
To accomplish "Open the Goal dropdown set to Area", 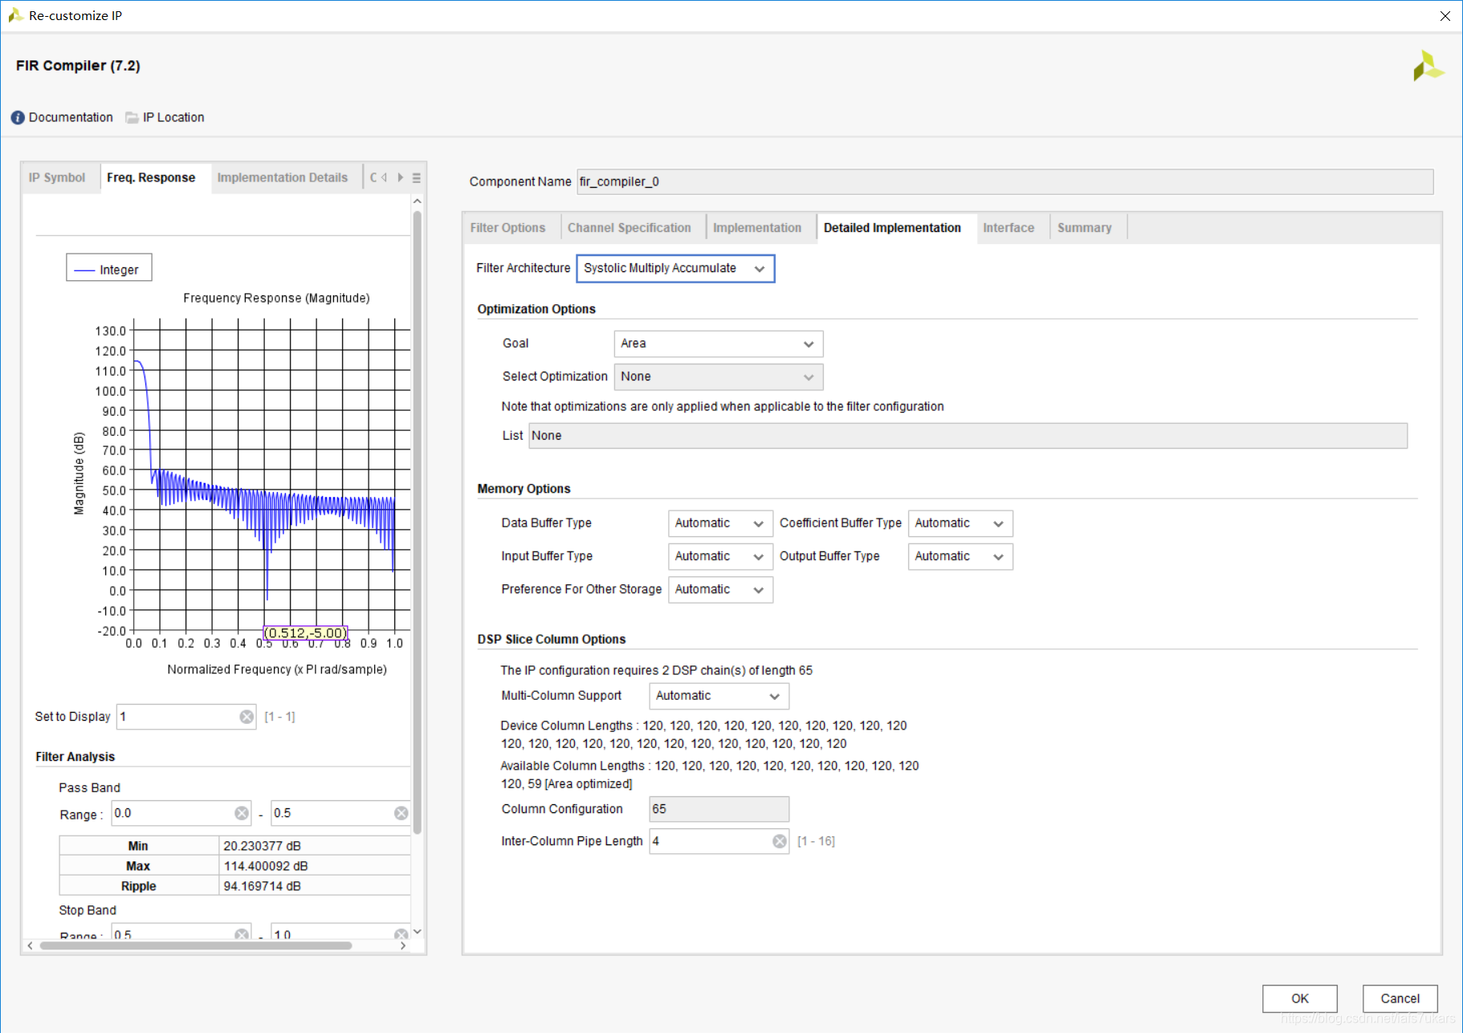I will click(718, 344).
